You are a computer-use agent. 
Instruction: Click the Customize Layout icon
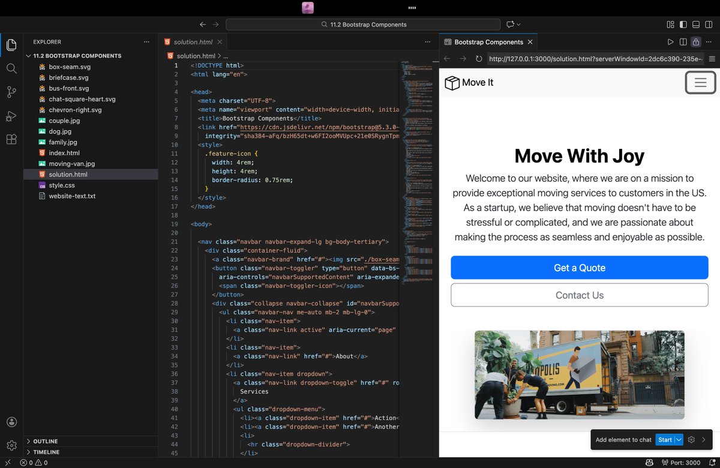(x=670, y=25)
